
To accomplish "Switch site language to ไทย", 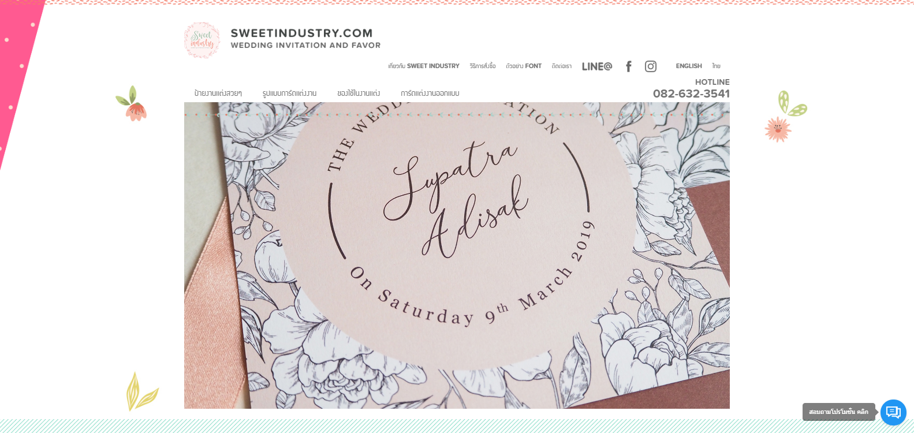I will click(716, 66).
